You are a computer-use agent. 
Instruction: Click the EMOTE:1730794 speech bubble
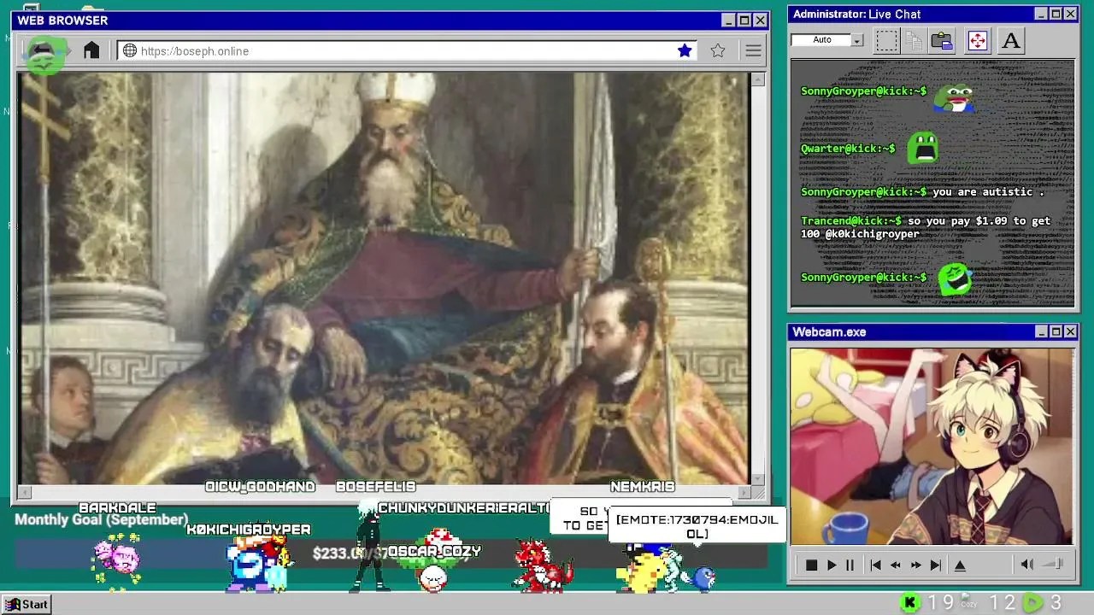click(x=697, y=526)
